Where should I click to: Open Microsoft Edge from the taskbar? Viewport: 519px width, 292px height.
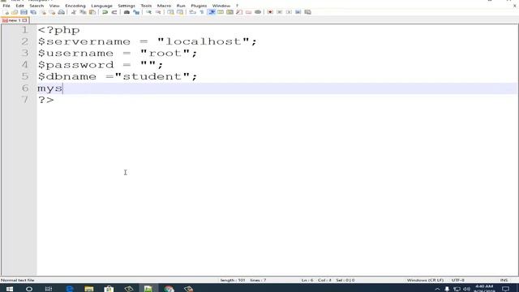click(69, 289)
